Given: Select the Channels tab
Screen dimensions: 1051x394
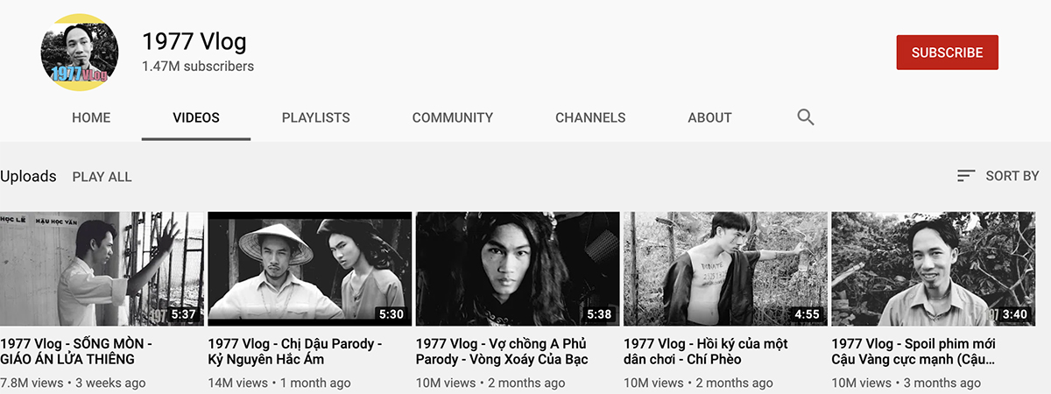Looking at the screenshot, I should 590,117.
